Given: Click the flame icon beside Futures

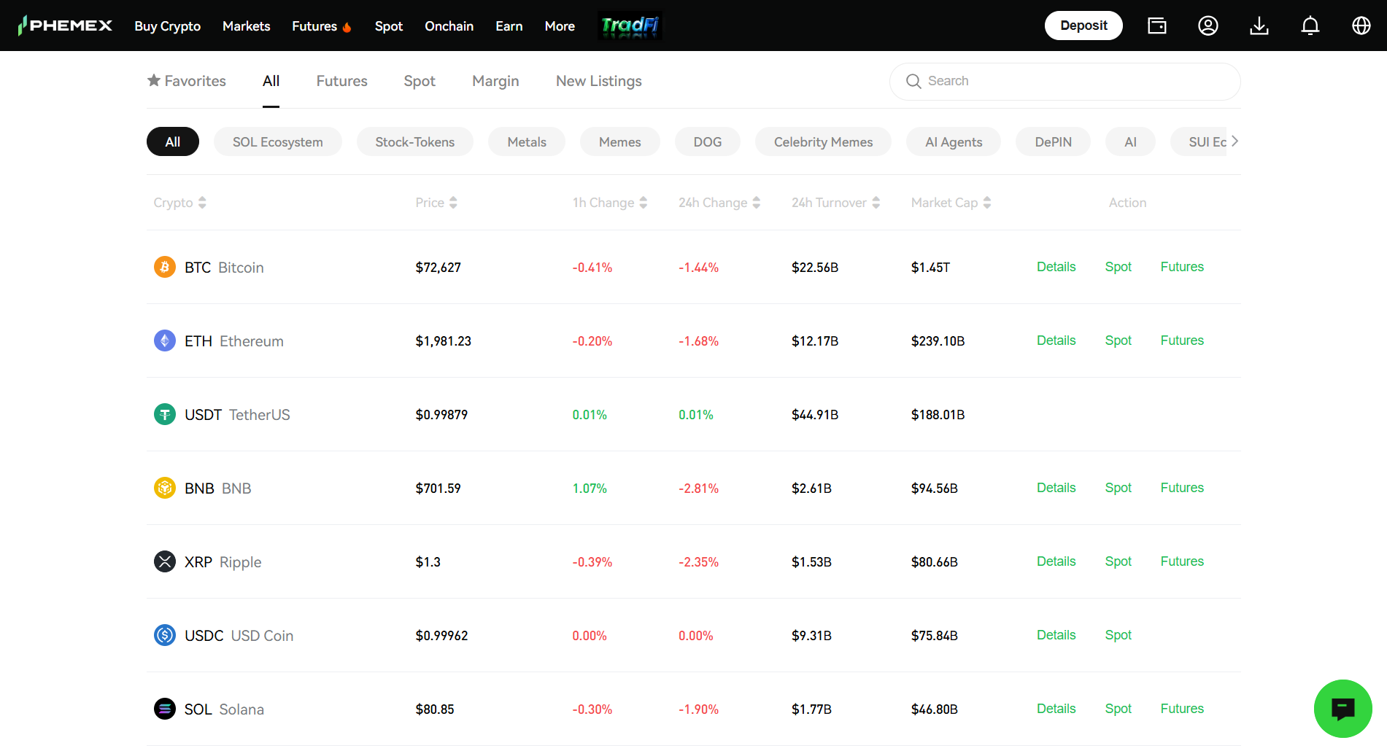Looking at the screenshot, I should click(x=347, y=27).
